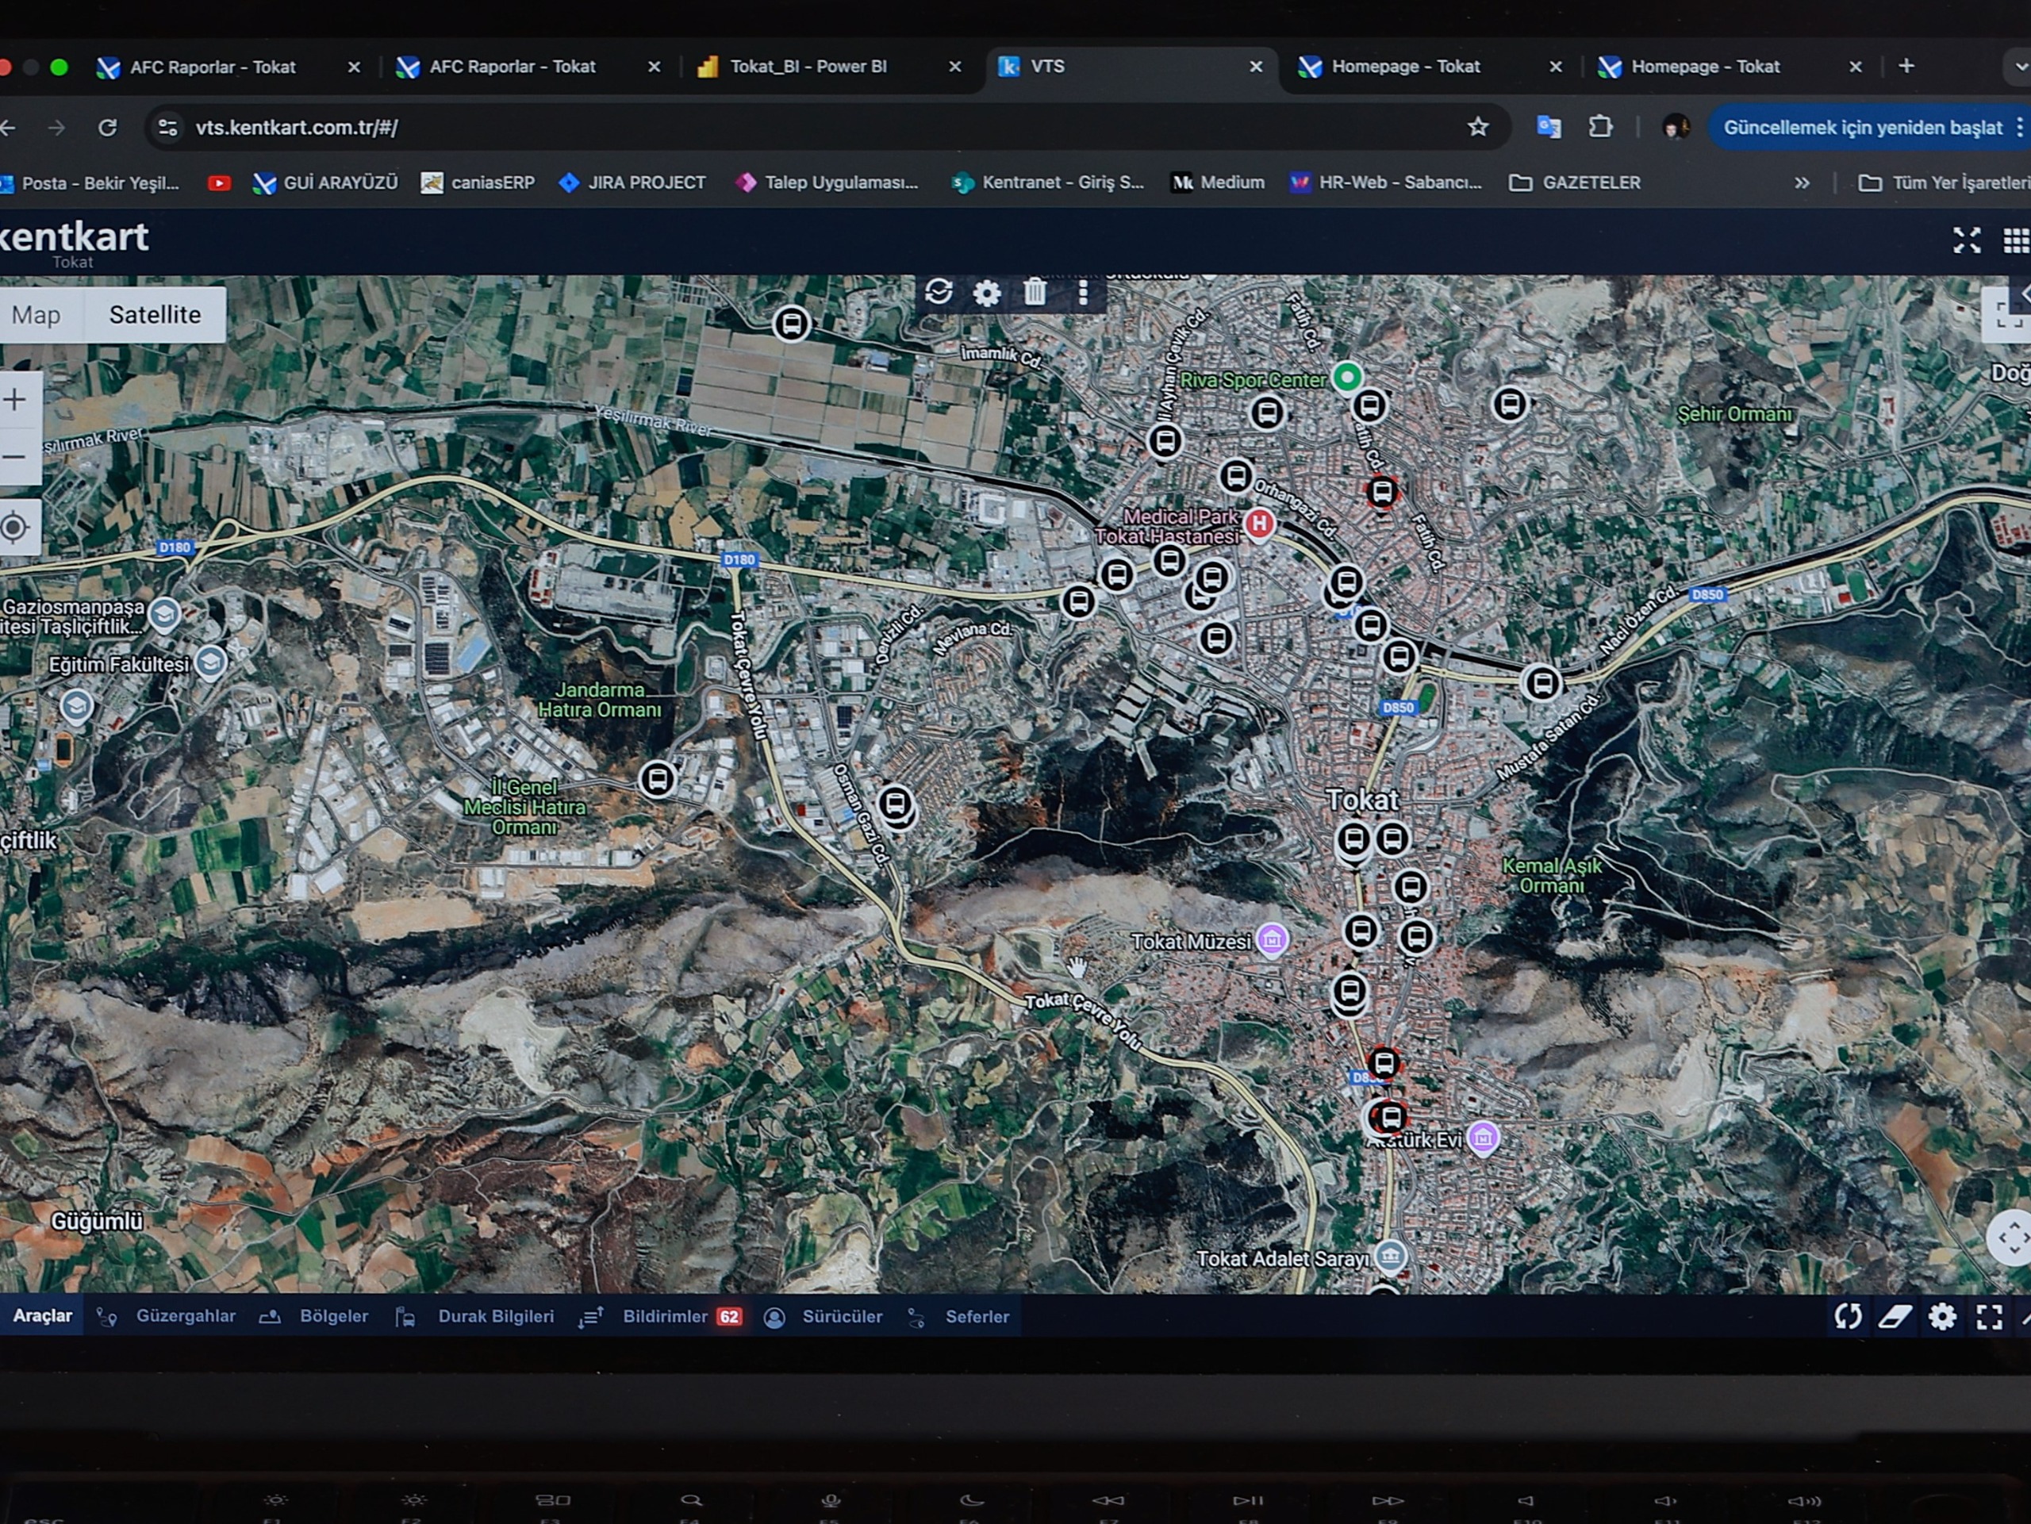This screenshot has height=1524, width=2031.
Task: Expand the hidden bookmarks chevron
Action: (1802, 182)
